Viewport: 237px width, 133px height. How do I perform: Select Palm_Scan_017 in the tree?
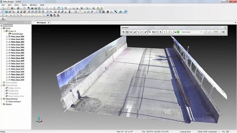click(x=17, y=75)
